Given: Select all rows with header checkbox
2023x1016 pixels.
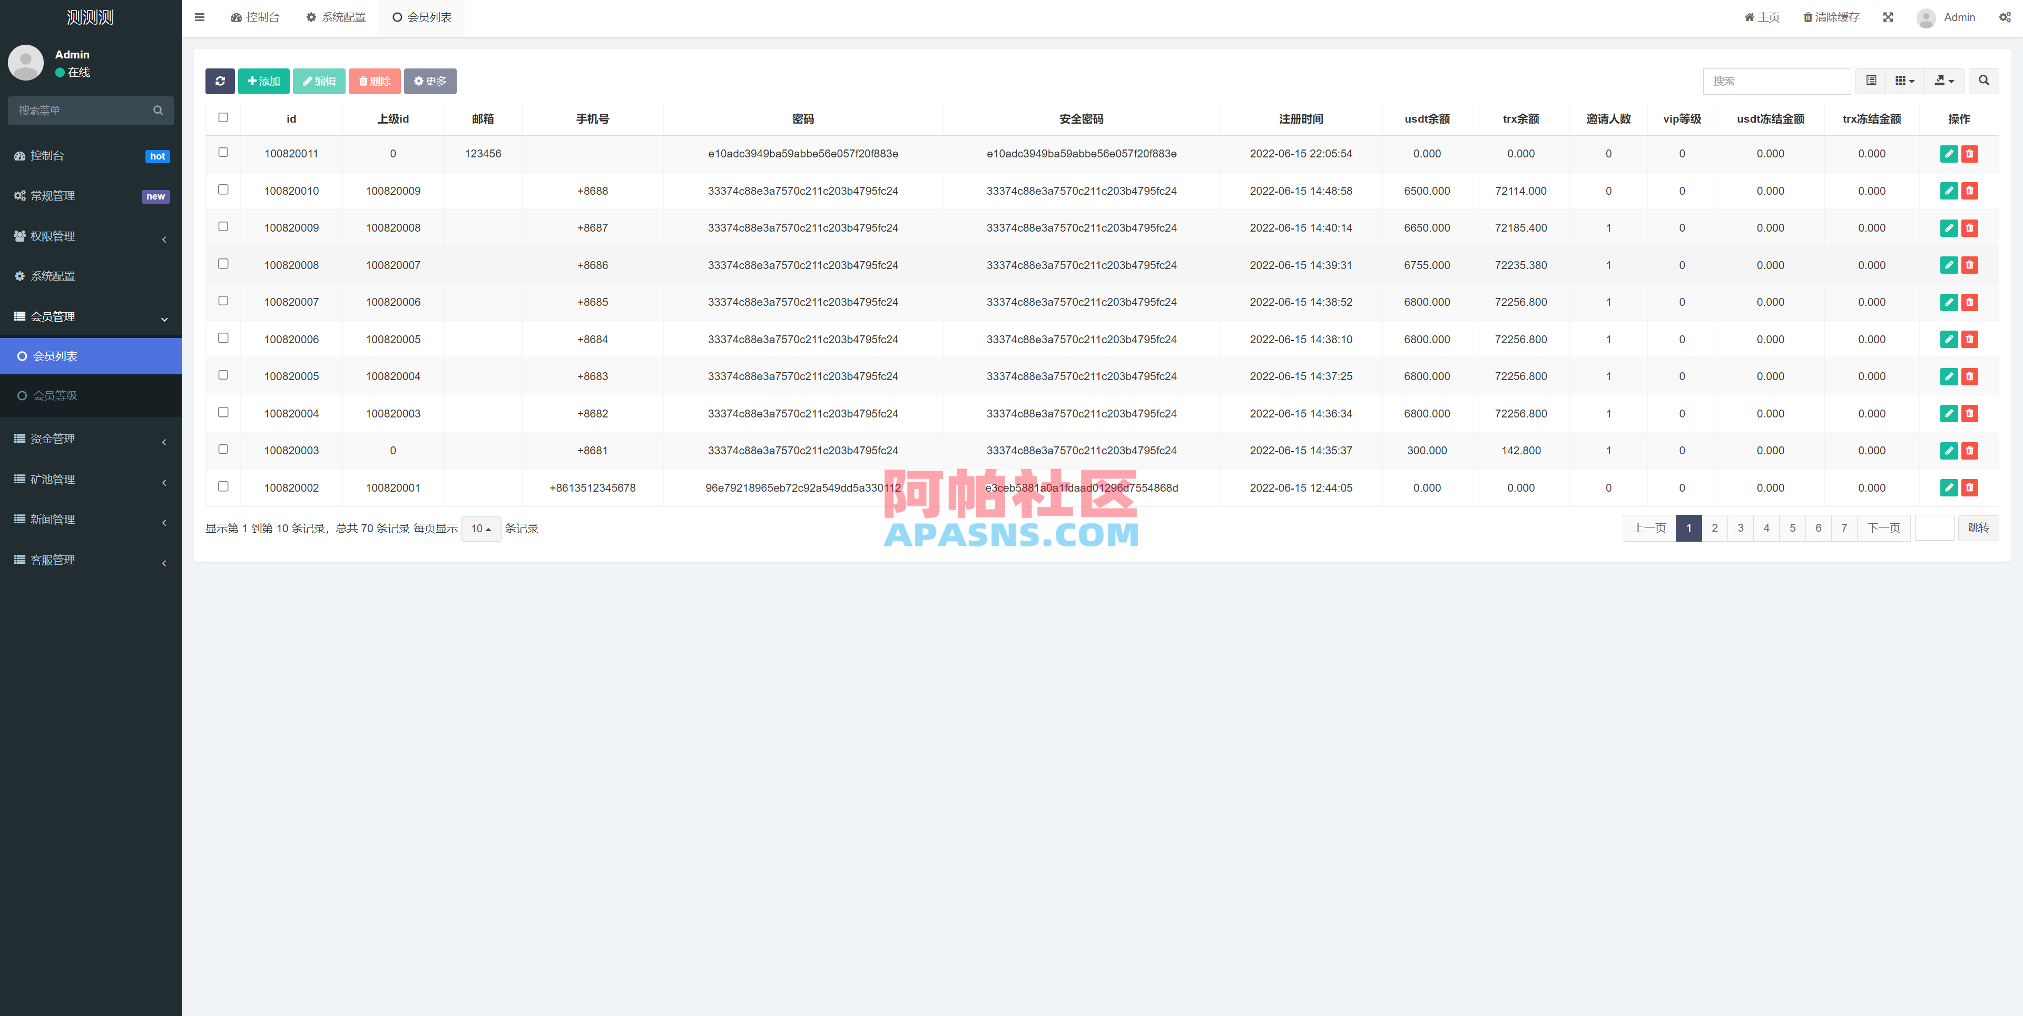Looking at the screenshot, I should pos(223,117).
